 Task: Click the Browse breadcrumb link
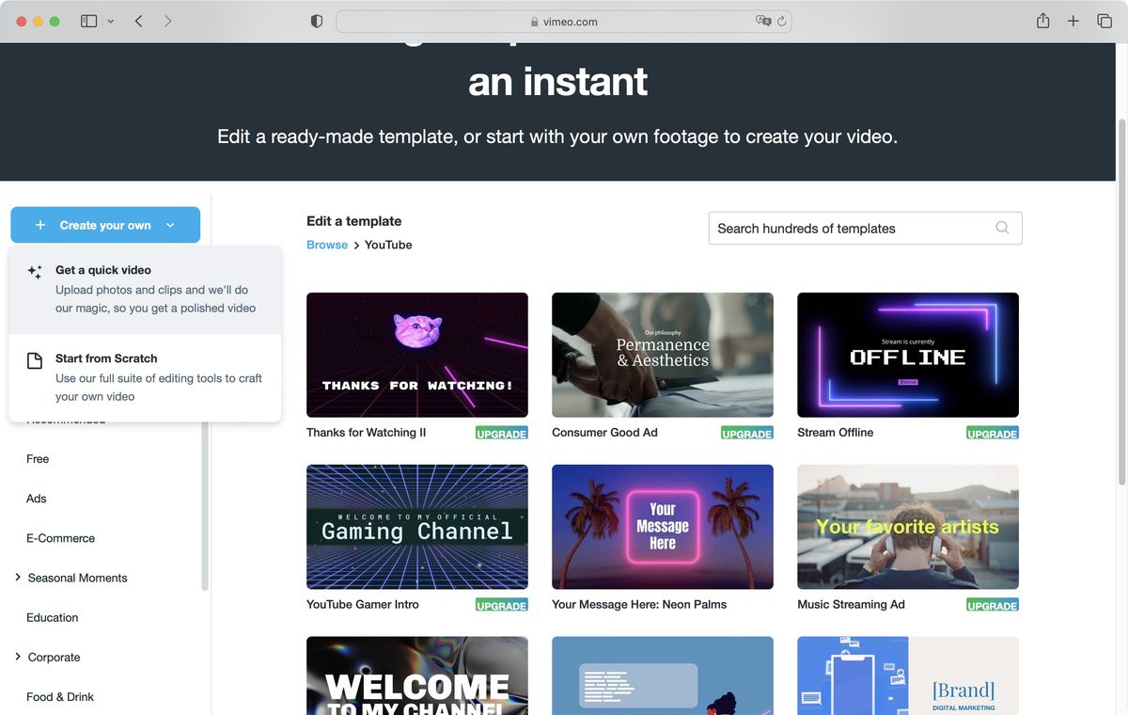coord(326,244)
